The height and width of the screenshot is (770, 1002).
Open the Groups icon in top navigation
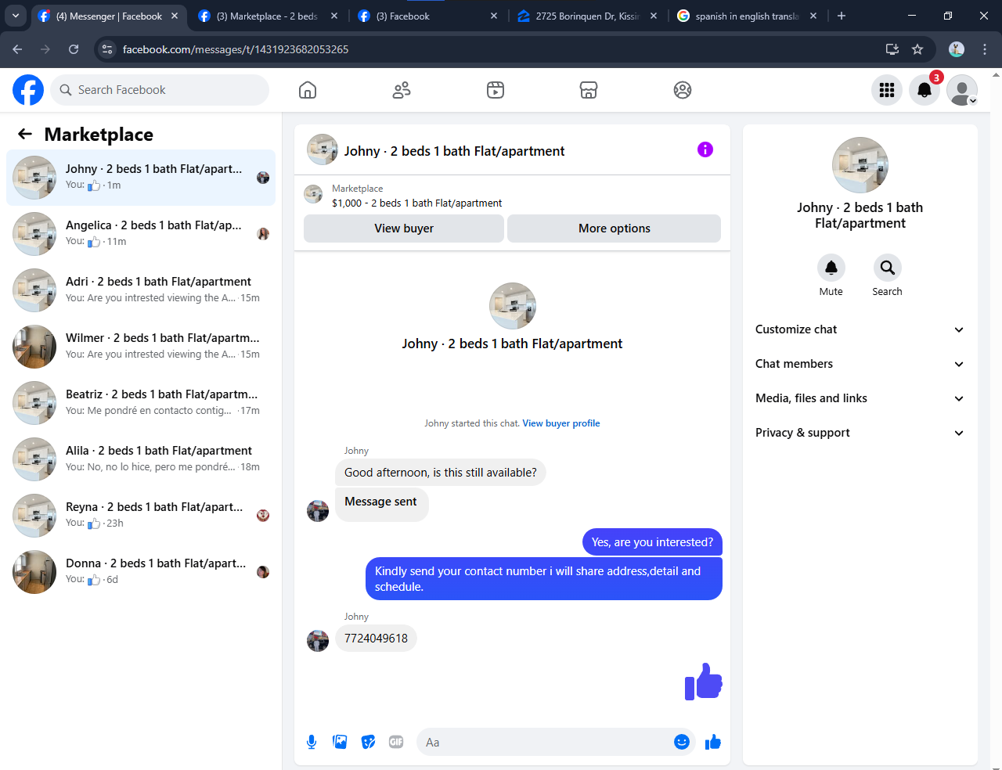coord(683,90)
